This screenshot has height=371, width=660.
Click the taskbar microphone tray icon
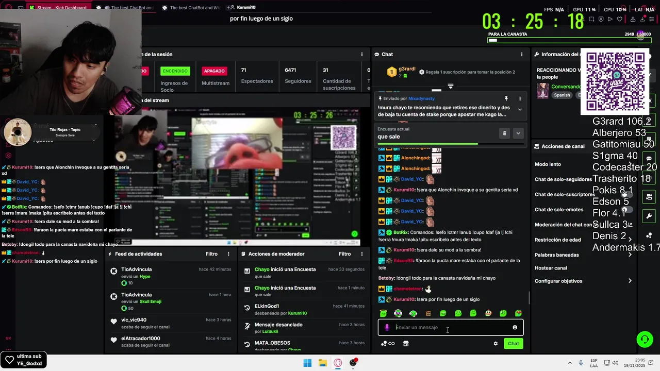[x=581, y=363]
